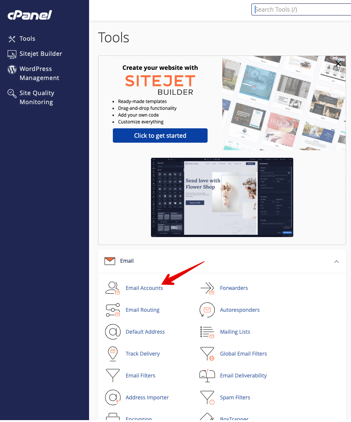Open the Autoresponders link
The width and height of the screenshot is (351, 422).
(240, 310)
